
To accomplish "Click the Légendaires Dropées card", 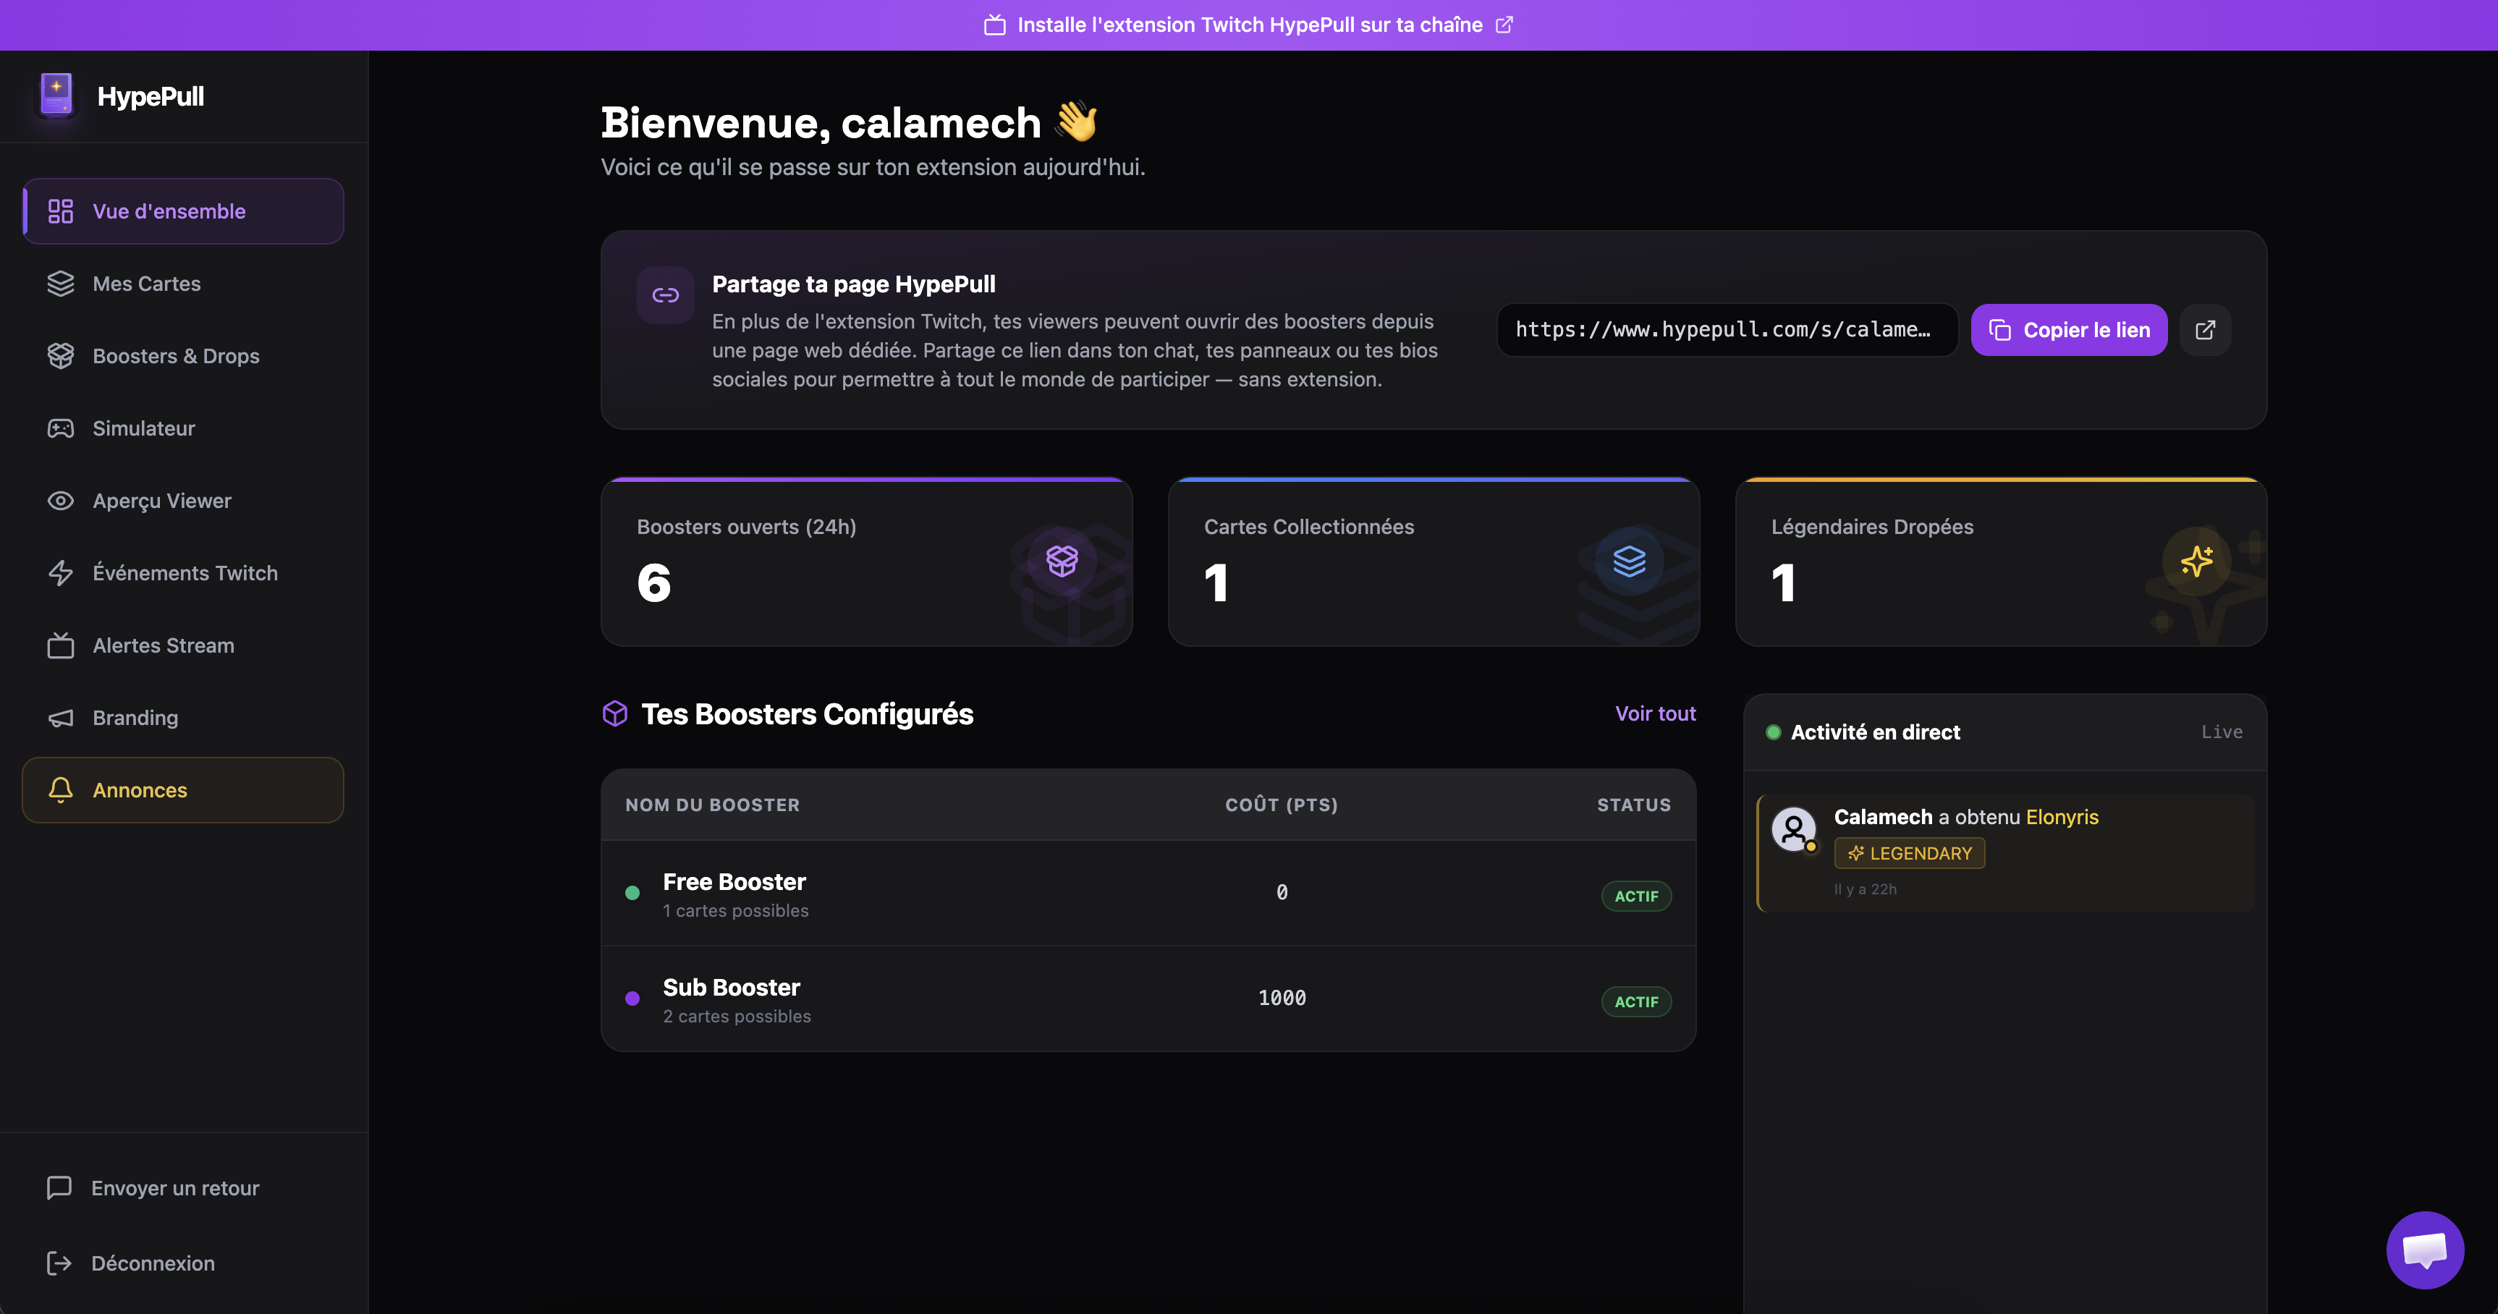I will click(x=2001, y=562).
